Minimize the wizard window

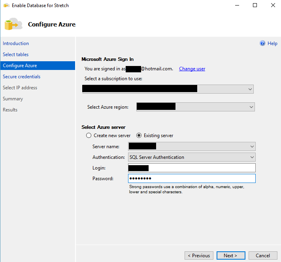point(237,5)
